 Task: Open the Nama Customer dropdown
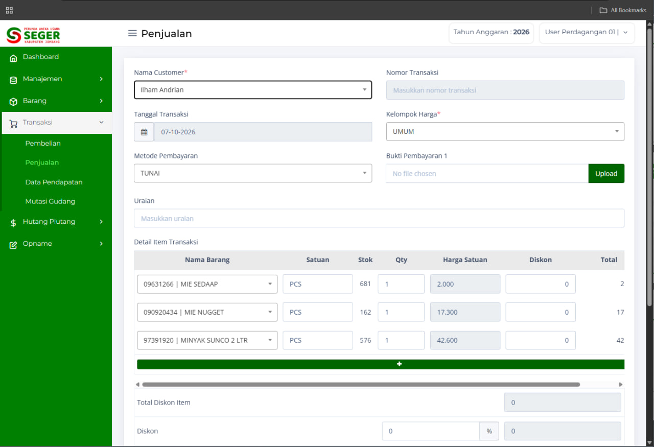[253, 90]
